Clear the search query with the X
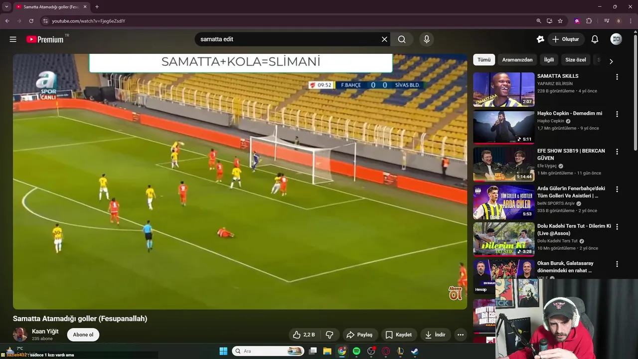 [x=384, y=39]
